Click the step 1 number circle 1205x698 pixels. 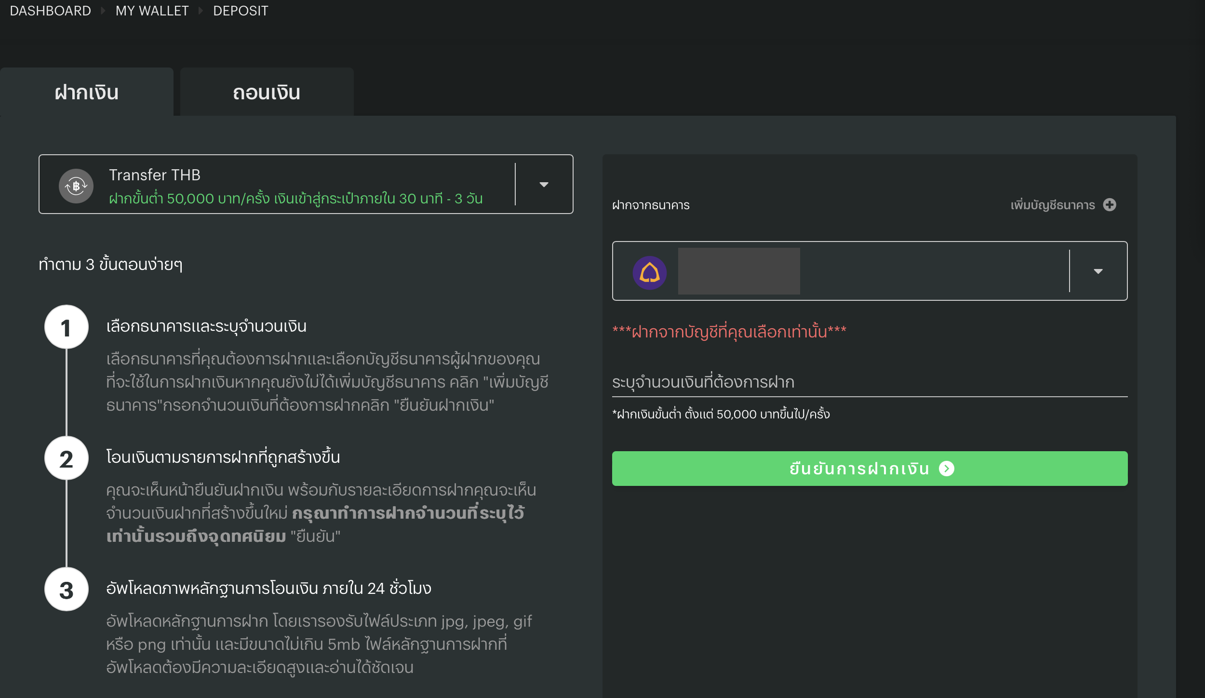(66, 327)
